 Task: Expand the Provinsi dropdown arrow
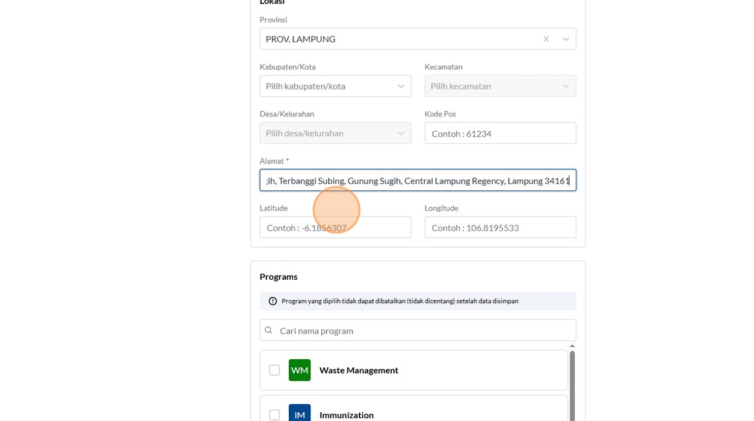(x=565, y=39)
